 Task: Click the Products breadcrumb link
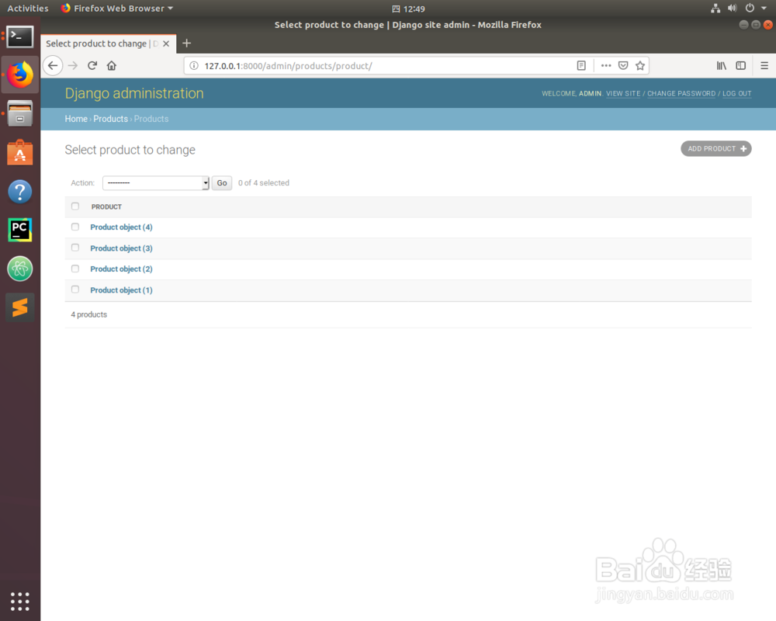(110, 119)
